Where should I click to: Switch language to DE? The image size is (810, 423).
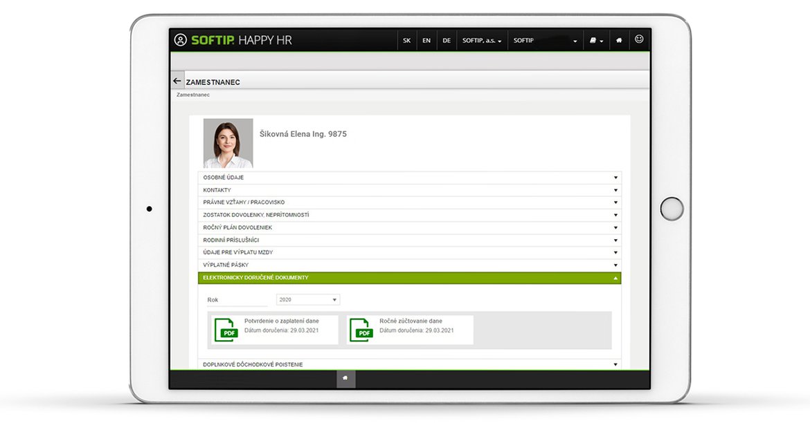(447, 40)
